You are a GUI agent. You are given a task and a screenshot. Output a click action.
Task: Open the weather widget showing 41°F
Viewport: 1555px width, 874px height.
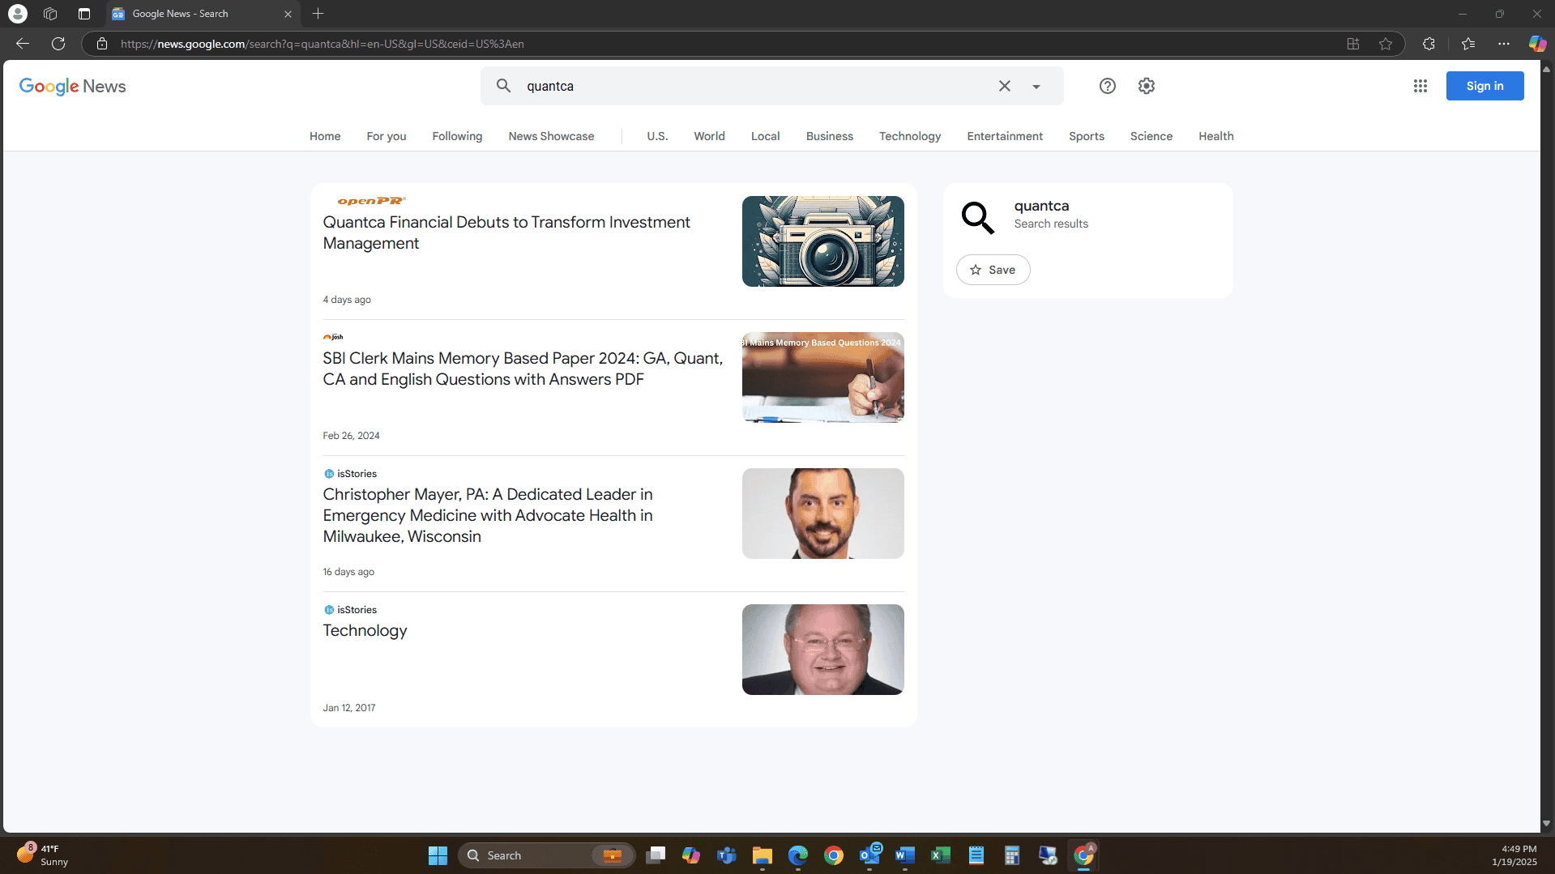[45, 855]
